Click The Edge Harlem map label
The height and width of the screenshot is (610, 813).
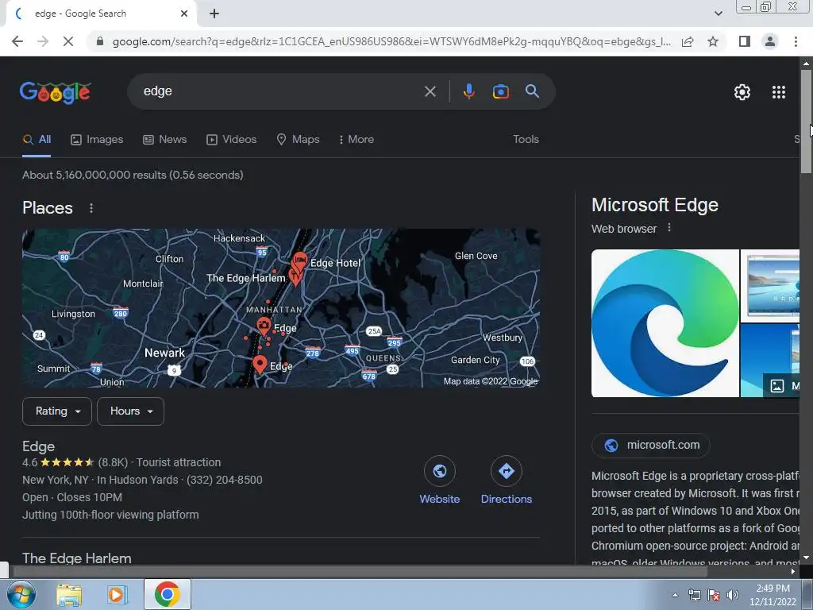(246, 278)
